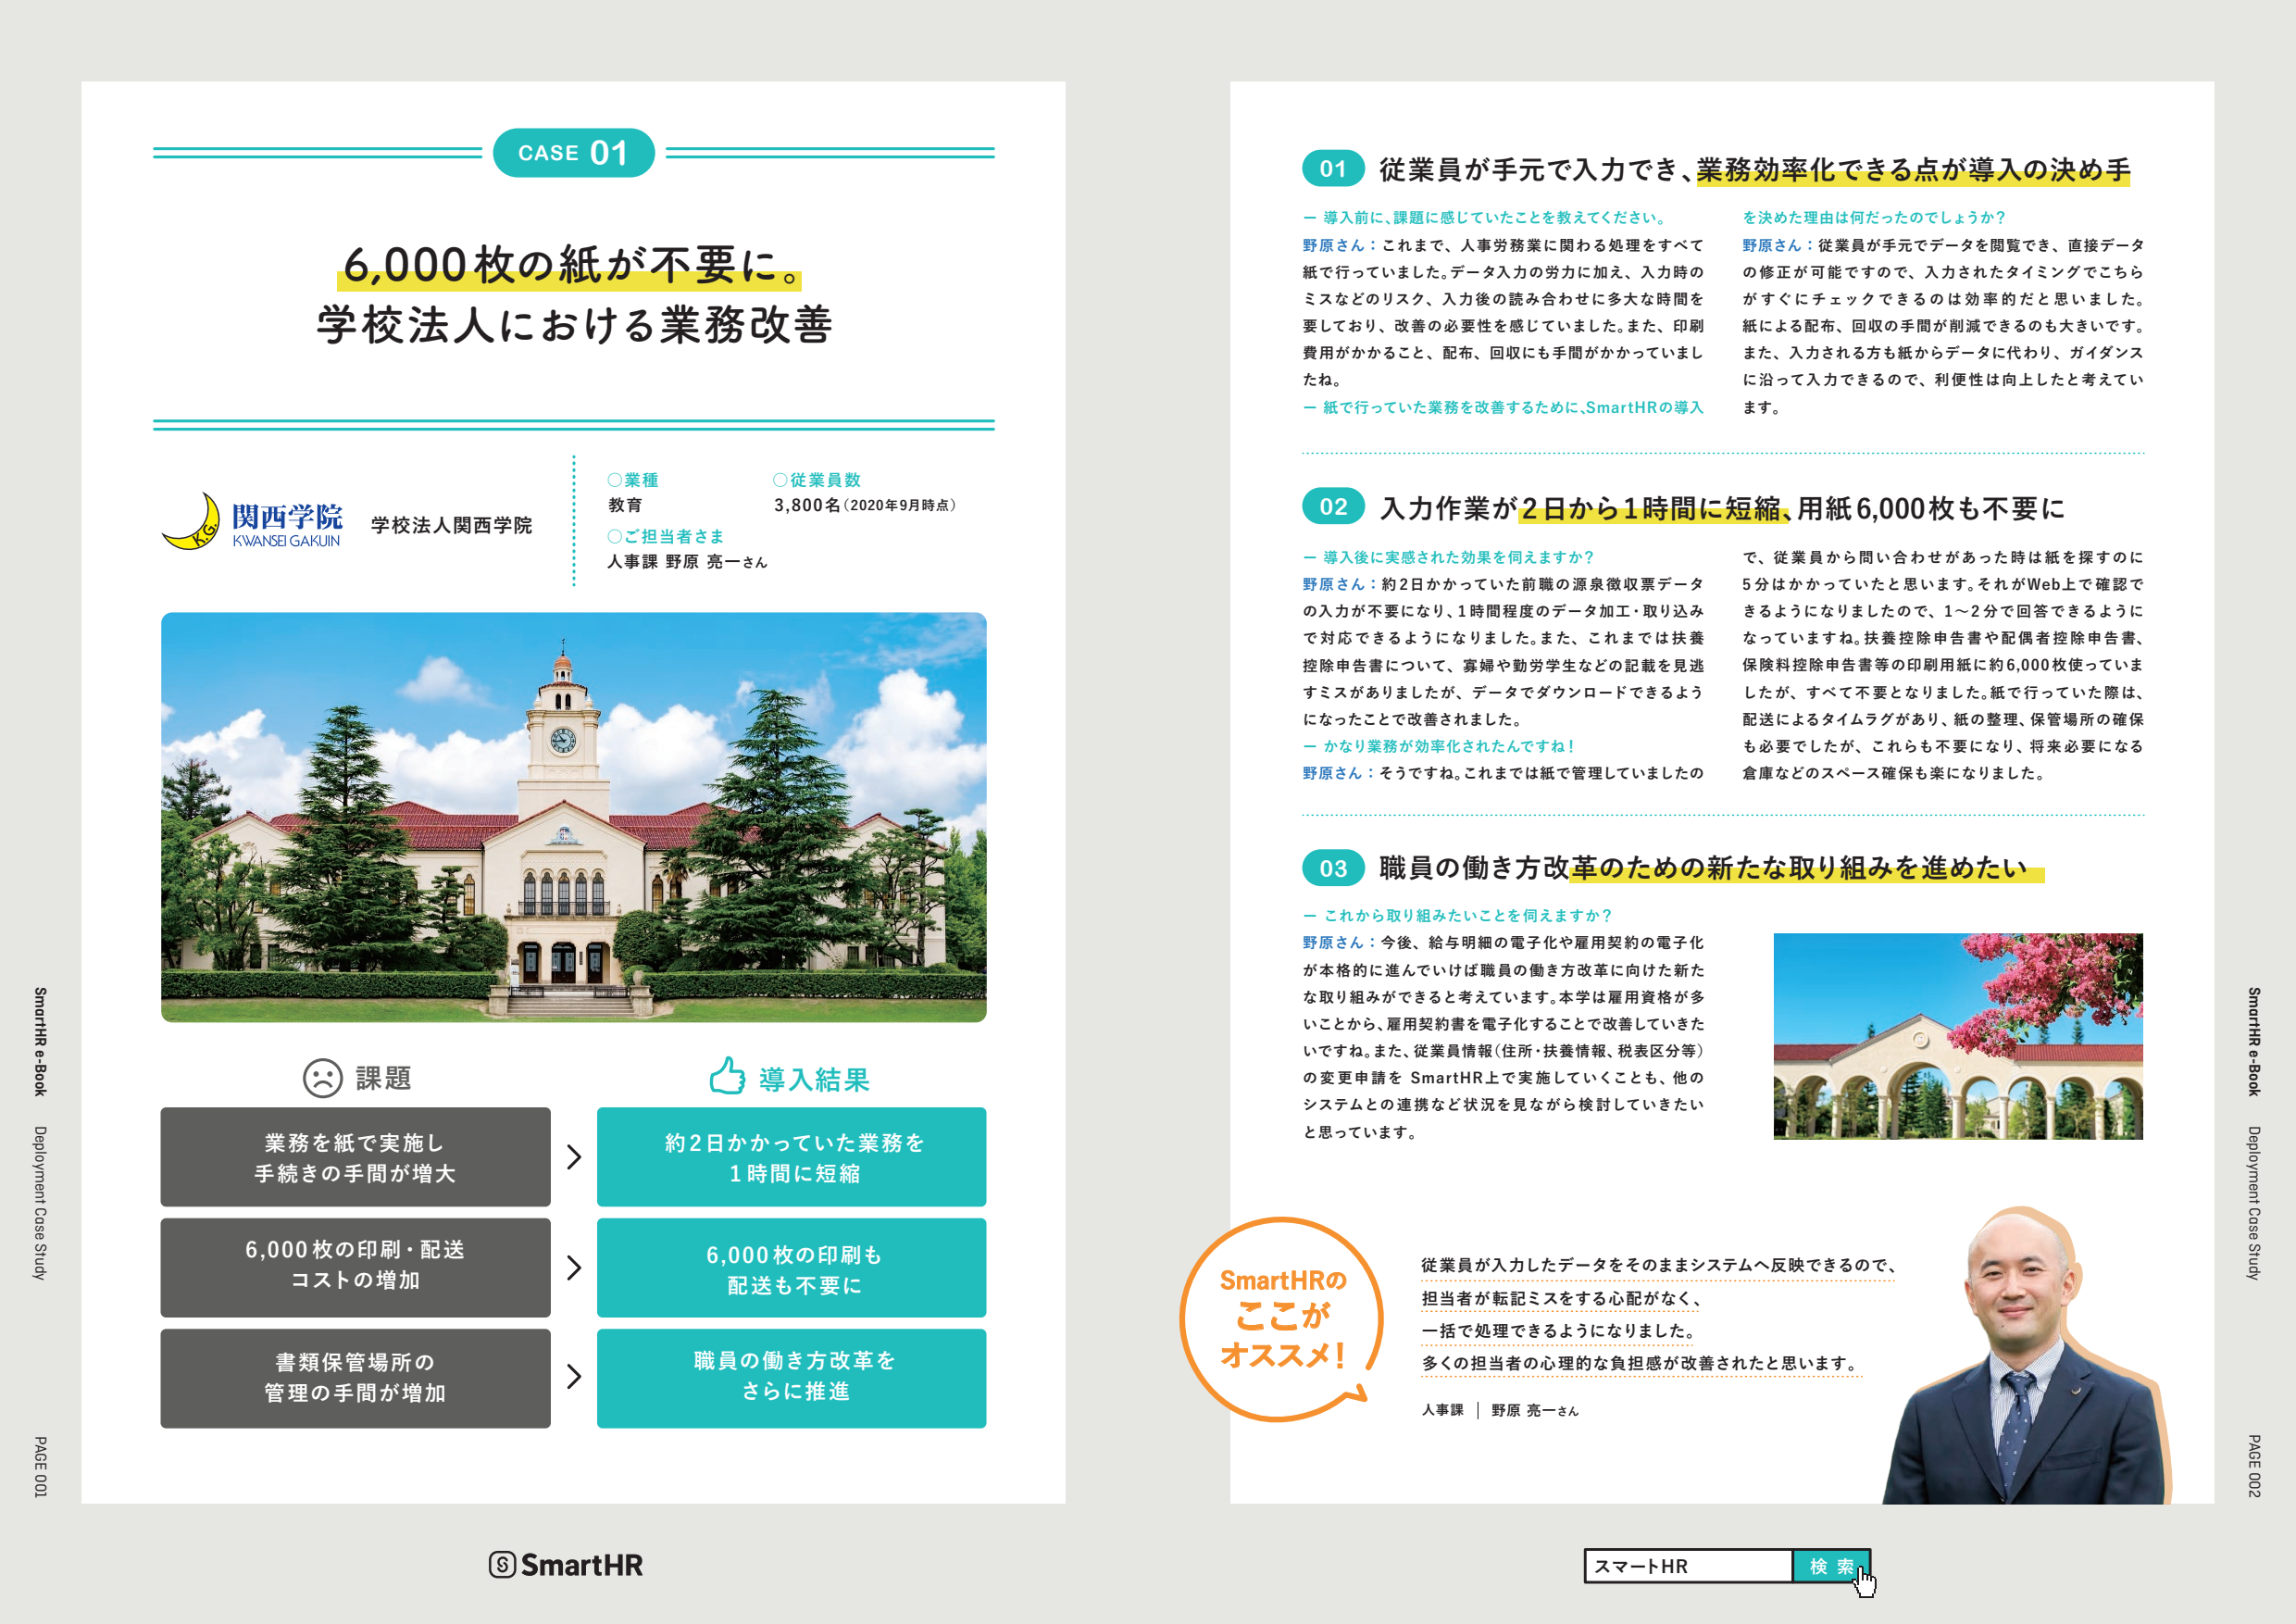2296x1624 pixels.
Task: Click question これから取り組みたいことを伺えますか?
Action: [1458, 915]
